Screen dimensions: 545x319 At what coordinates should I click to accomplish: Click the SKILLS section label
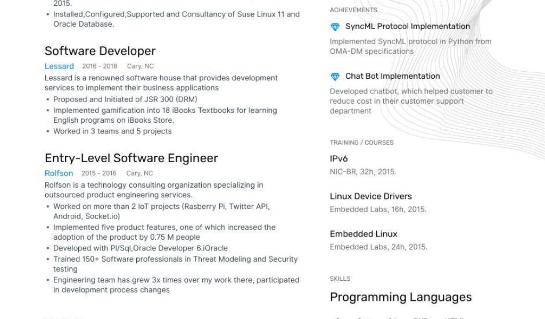pos(340,279)
